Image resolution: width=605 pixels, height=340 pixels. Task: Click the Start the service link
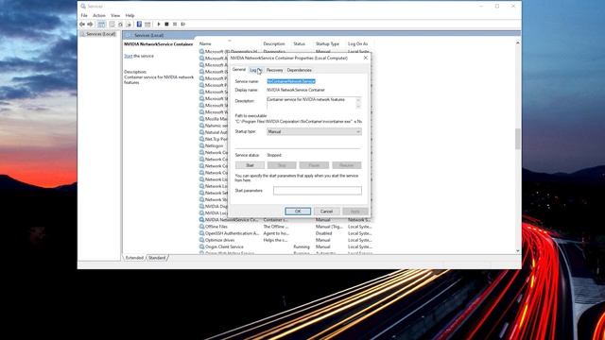pyautogui.click(x=129, y=57)
